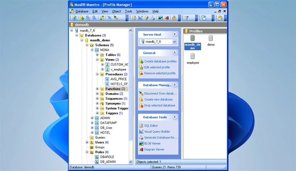Select the HOTEL schema

105,132
